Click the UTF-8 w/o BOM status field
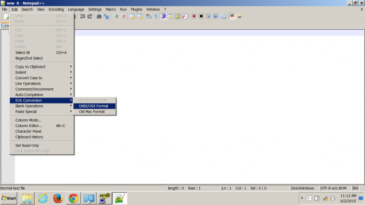 click(335, 188)
